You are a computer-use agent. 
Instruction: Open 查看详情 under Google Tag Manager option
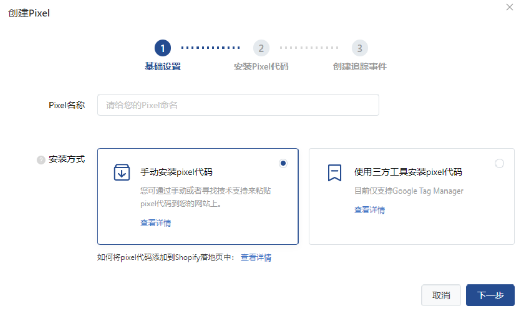pos(369,210)
